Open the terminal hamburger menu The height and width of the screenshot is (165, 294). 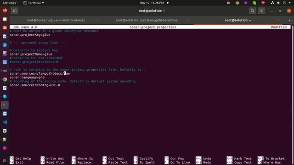click(x=261, y=11)
